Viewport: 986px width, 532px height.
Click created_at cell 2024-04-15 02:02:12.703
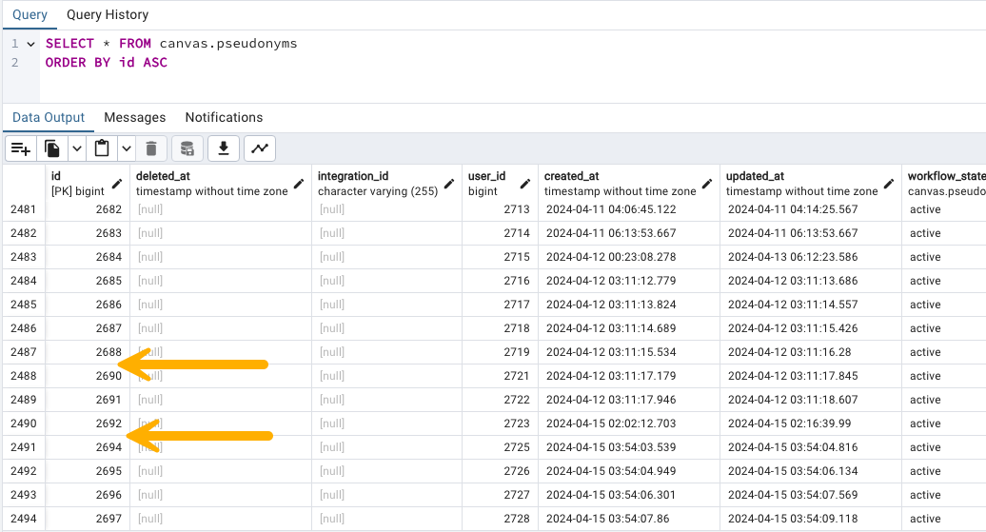pos(629,424)
